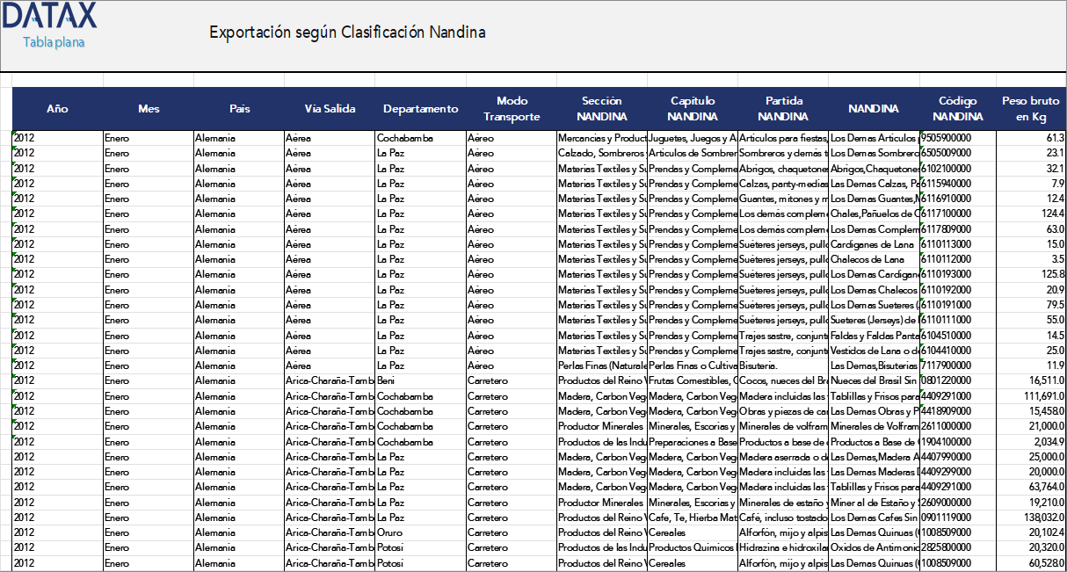1067x572 pixels.
Task: Select the weight cell showing 138,032.0
Action: (x=1031, y=518)
